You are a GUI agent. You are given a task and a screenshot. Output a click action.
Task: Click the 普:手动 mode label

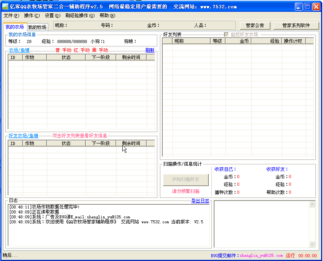point(64,50)
